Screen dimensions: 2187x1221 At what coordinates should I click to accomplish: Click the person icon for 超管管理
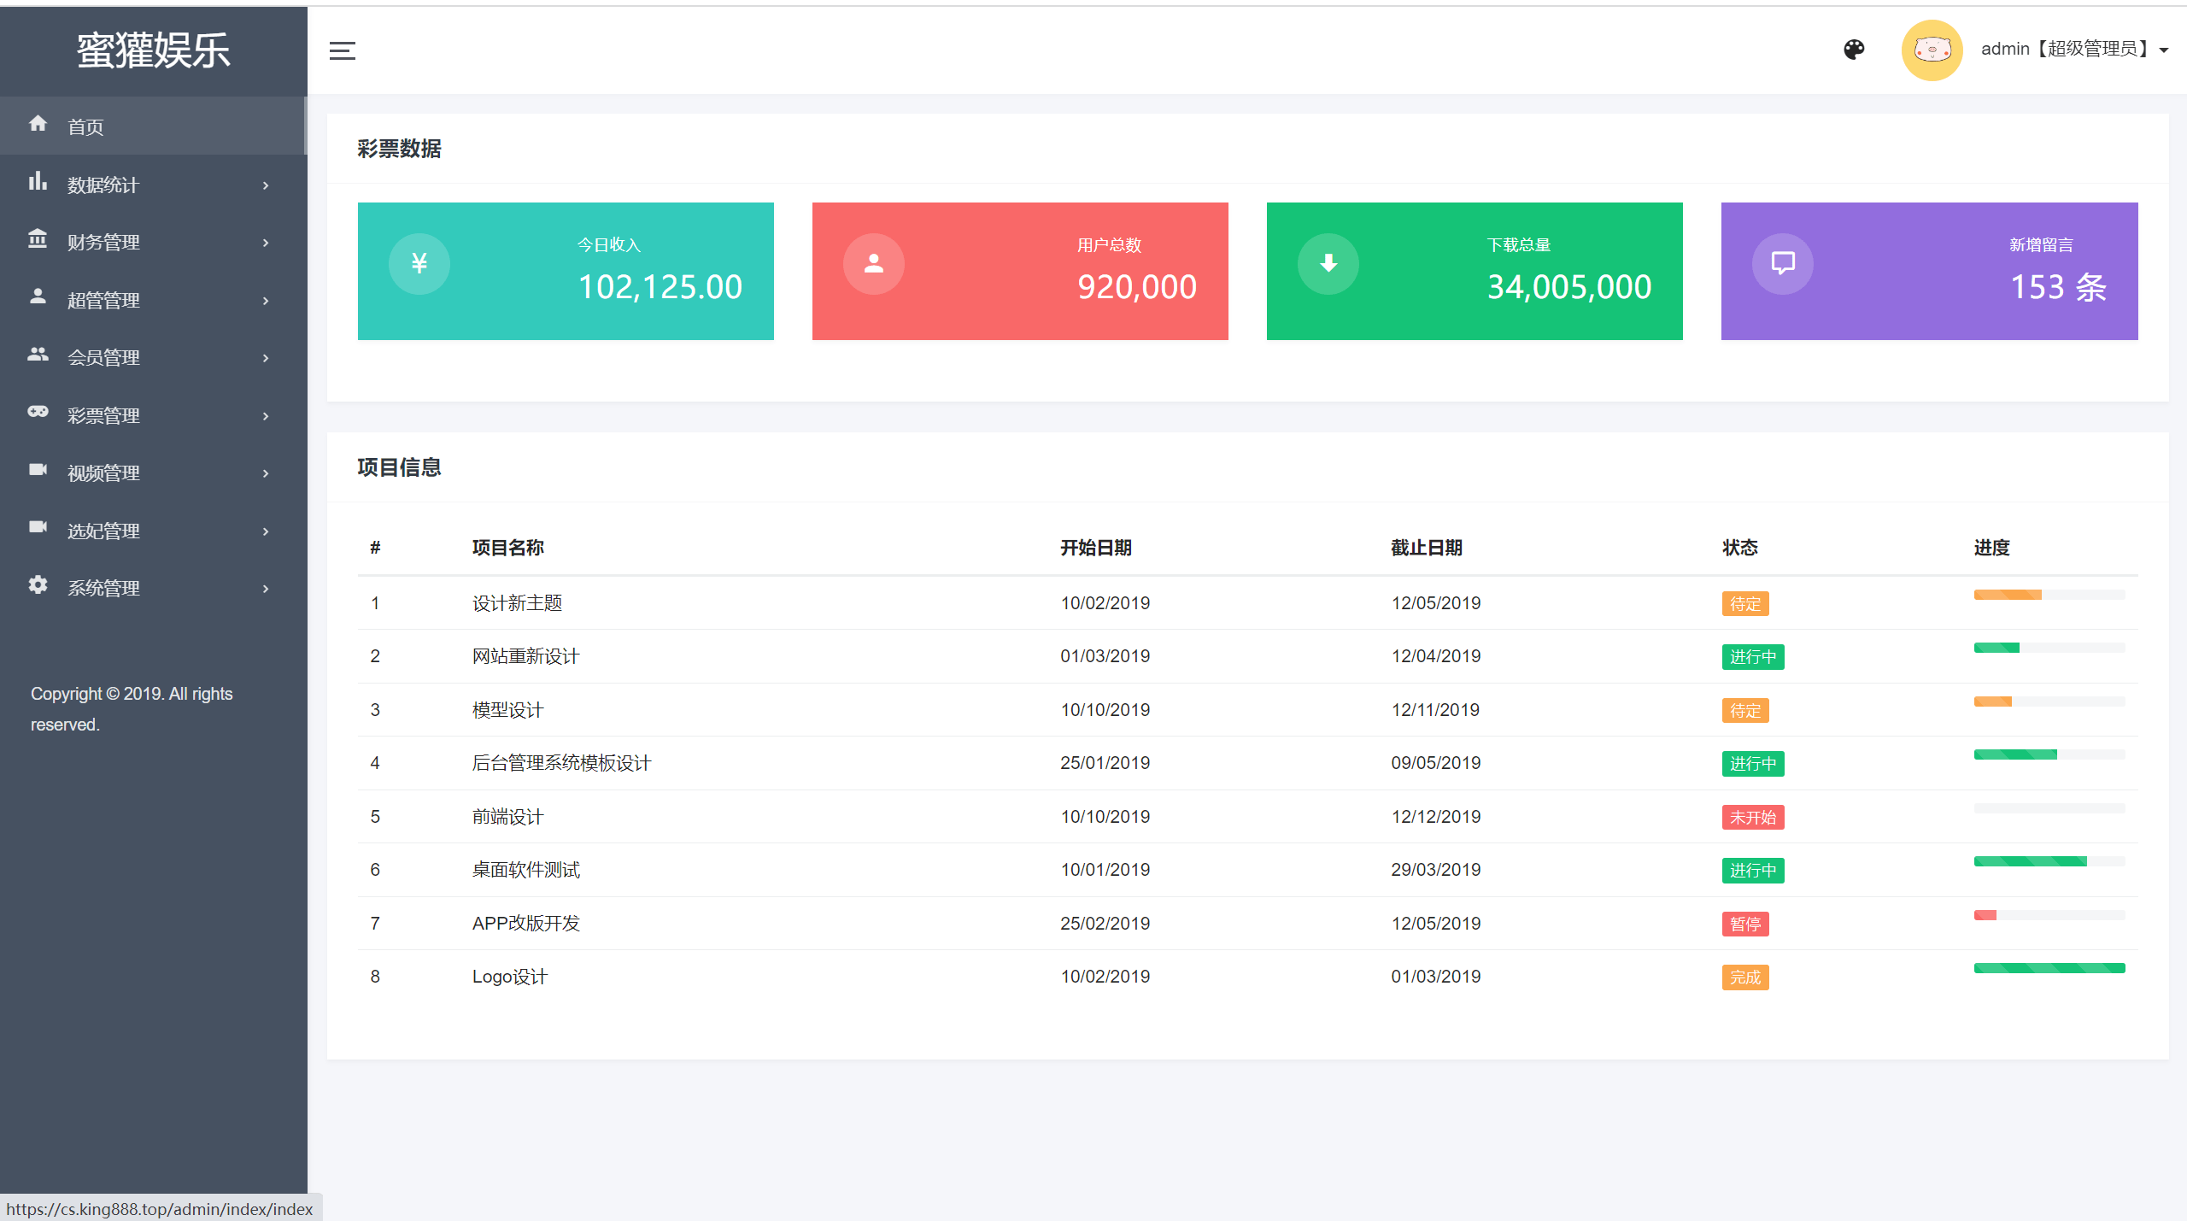pos(38,297)
